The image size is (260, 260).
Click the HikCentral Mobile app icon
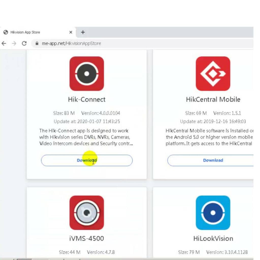(x=213, y=74)
